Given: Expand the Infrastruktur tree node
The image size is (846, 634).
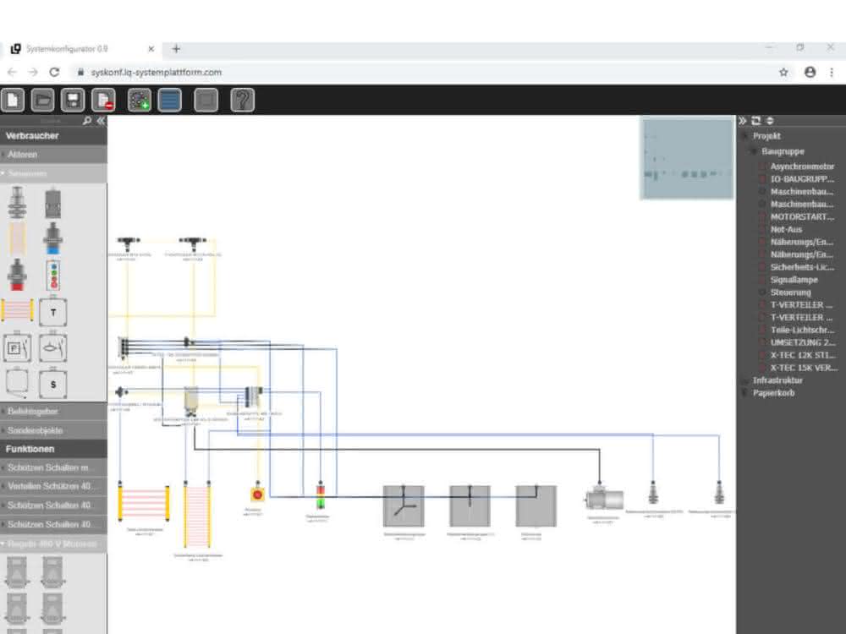Looking at the screenshot, I should [777, 380].
